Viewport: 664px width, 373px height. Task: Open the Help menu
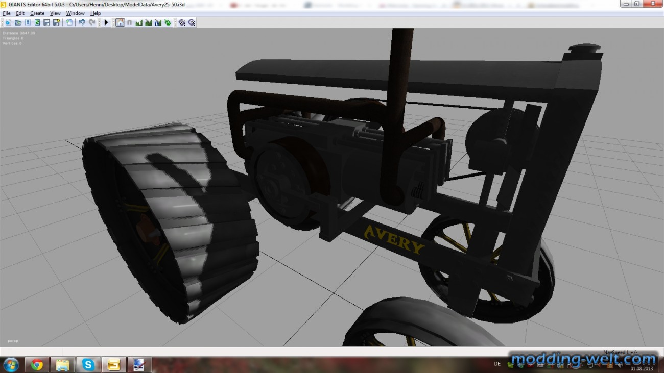[96, 13]
